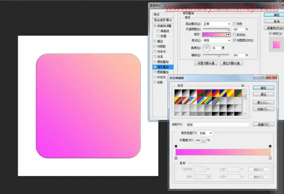Select the blue-red-yellow gradient preset

coord(216,93)
